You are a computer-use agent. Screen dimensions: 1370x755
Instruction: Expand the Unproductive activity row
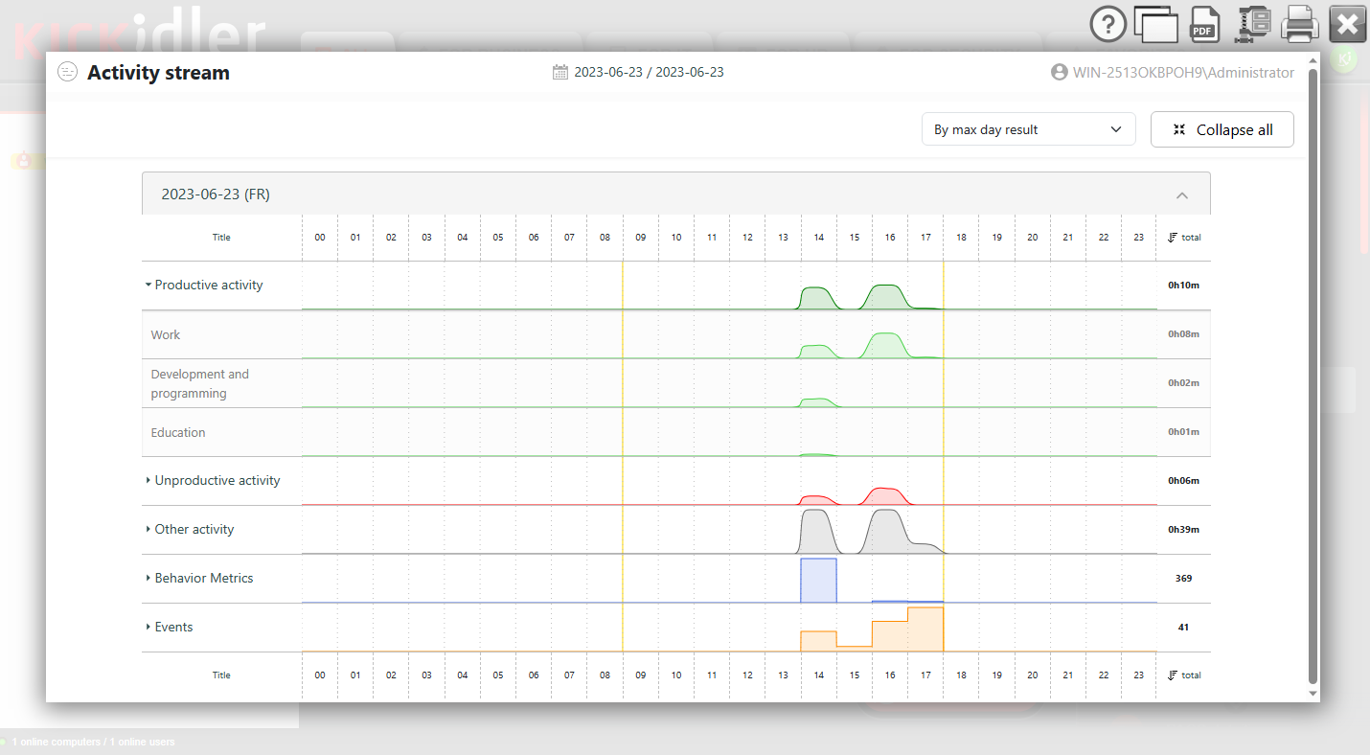pyautogui.click(x=148, y=481)
